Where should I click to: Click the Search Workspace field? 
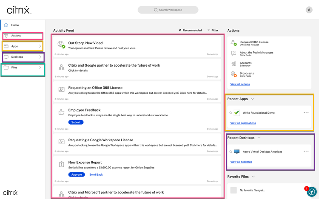coord(168,10)
